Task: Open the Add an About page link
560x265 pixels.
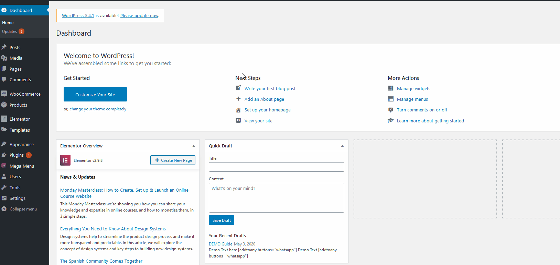Action: point(264,99)
